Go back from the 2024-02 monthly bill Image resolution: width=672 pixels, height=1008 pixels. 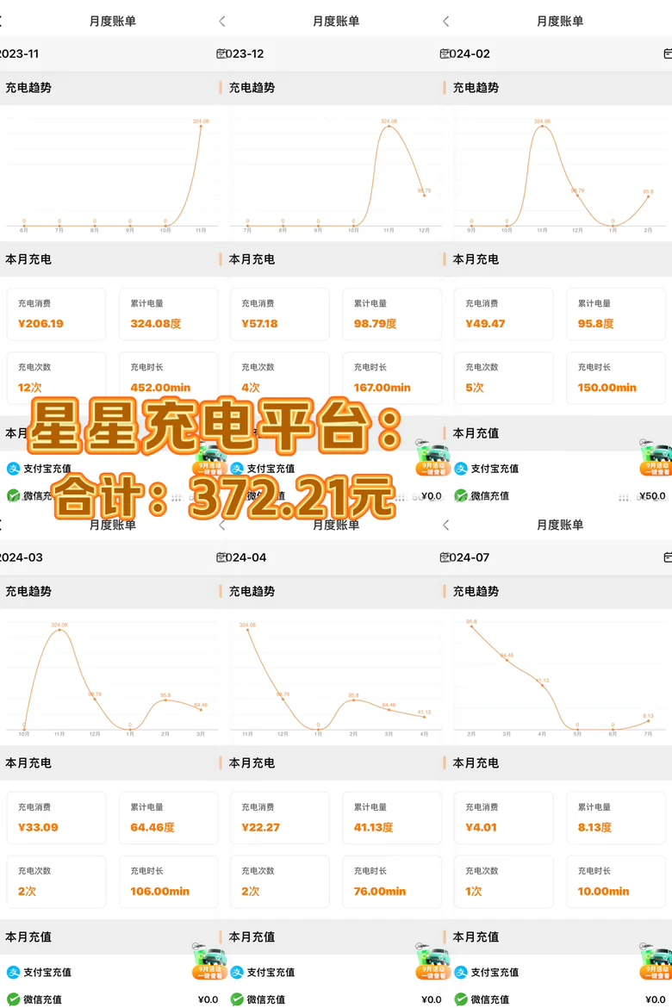point(445,22)
